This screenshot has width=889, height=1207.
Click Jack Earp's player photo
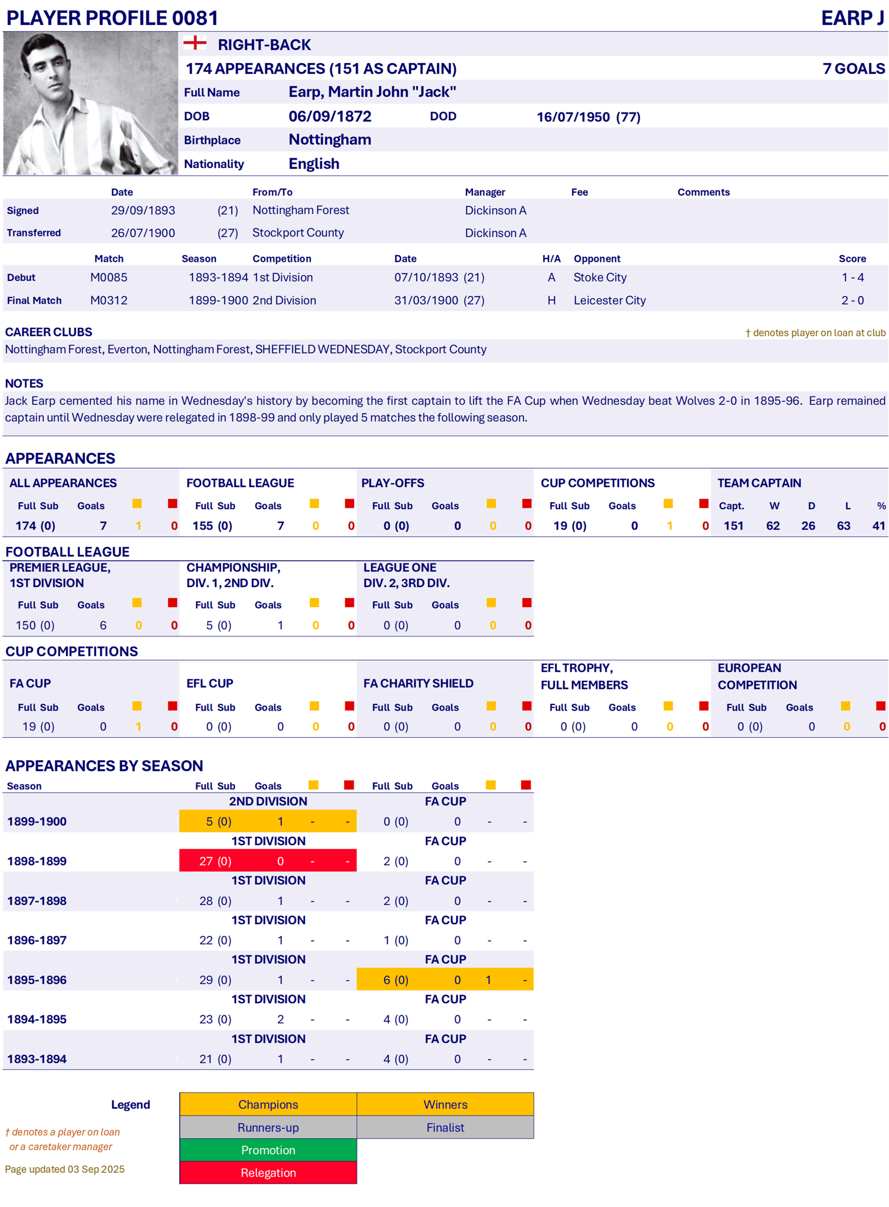pos(90,103)
